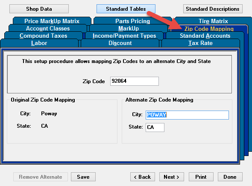
Task: Click into the Zip Code field
Action: 135,81
